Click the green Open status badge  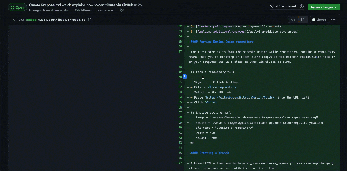17,7
